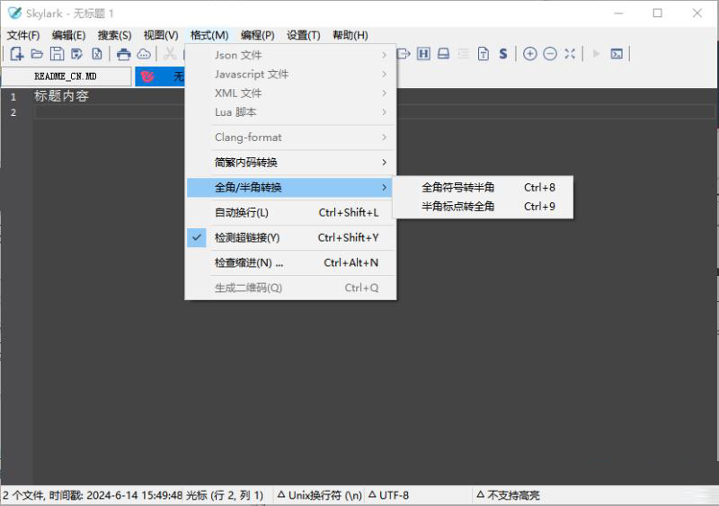Click the fullscreen arrows toolbar icon
719x506 pixels.
[x=570, y=54]
